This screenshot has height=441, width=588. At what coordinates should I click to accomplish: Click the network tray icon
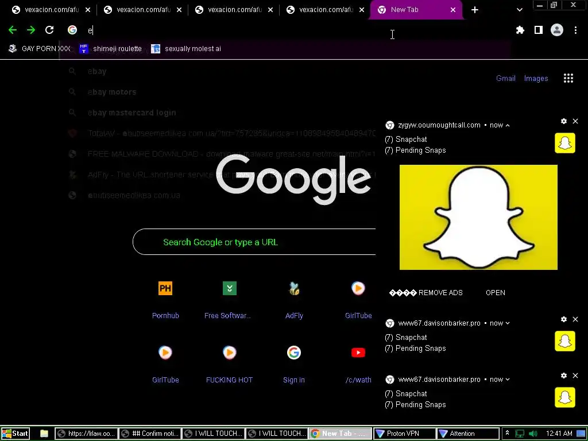(520, 434)
